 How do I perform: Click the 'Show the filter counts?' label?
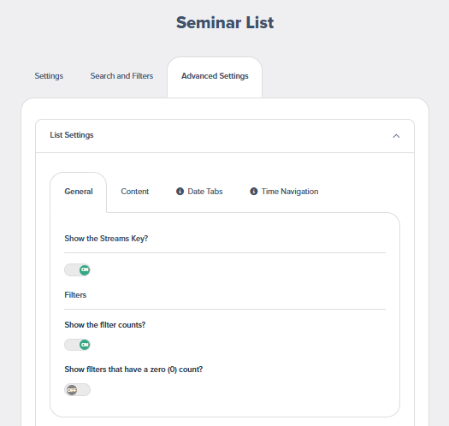point(105,325)
